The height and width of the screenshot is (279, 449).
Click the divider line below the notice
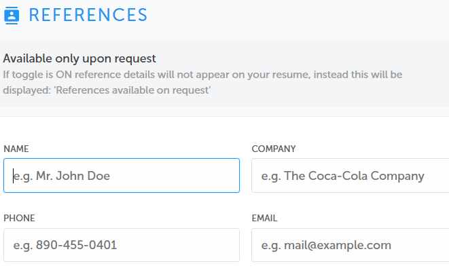coord(224,117)
